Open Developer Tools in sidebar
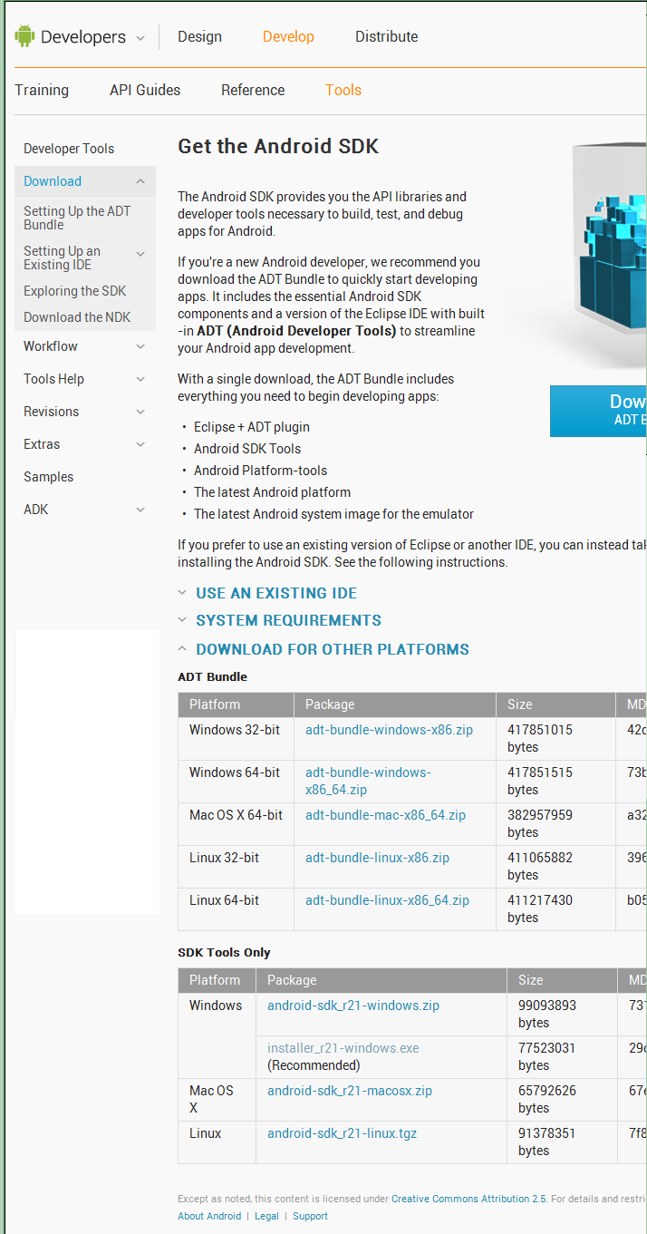This screenshot has height=1234, width=647. point(69,149)
